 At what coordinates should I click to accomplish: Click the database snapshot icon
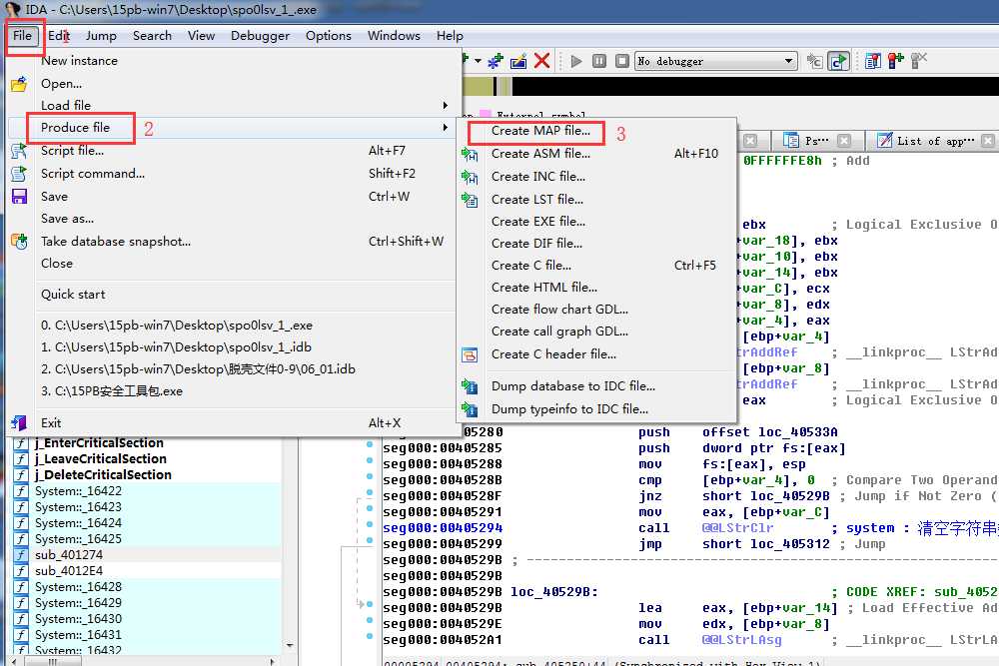click(x=19, y=242)
